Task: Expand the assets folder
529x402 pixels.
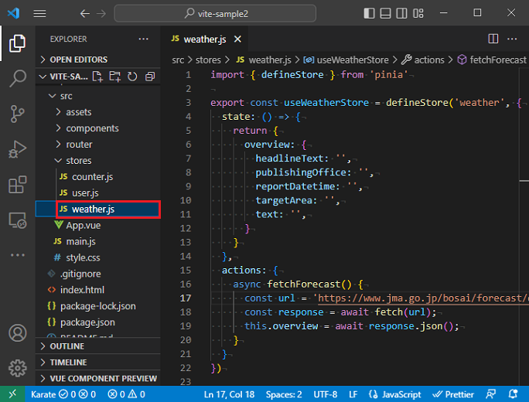Action: [98, 112]
